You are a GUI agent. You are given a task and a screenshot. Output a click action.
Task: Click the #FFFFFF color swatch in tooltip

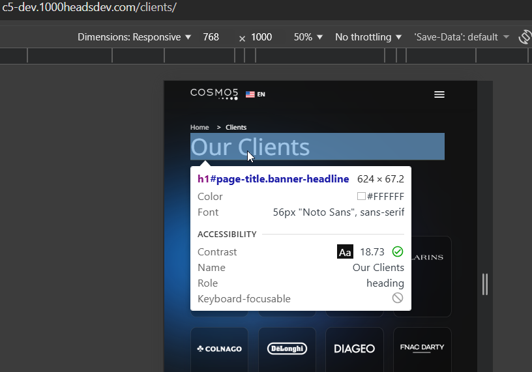(361, 196)
